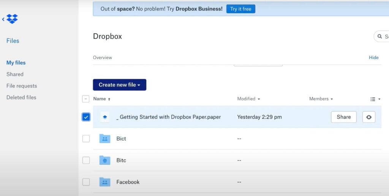Click the Paper document icon for Getting Started

pos(105,117)
